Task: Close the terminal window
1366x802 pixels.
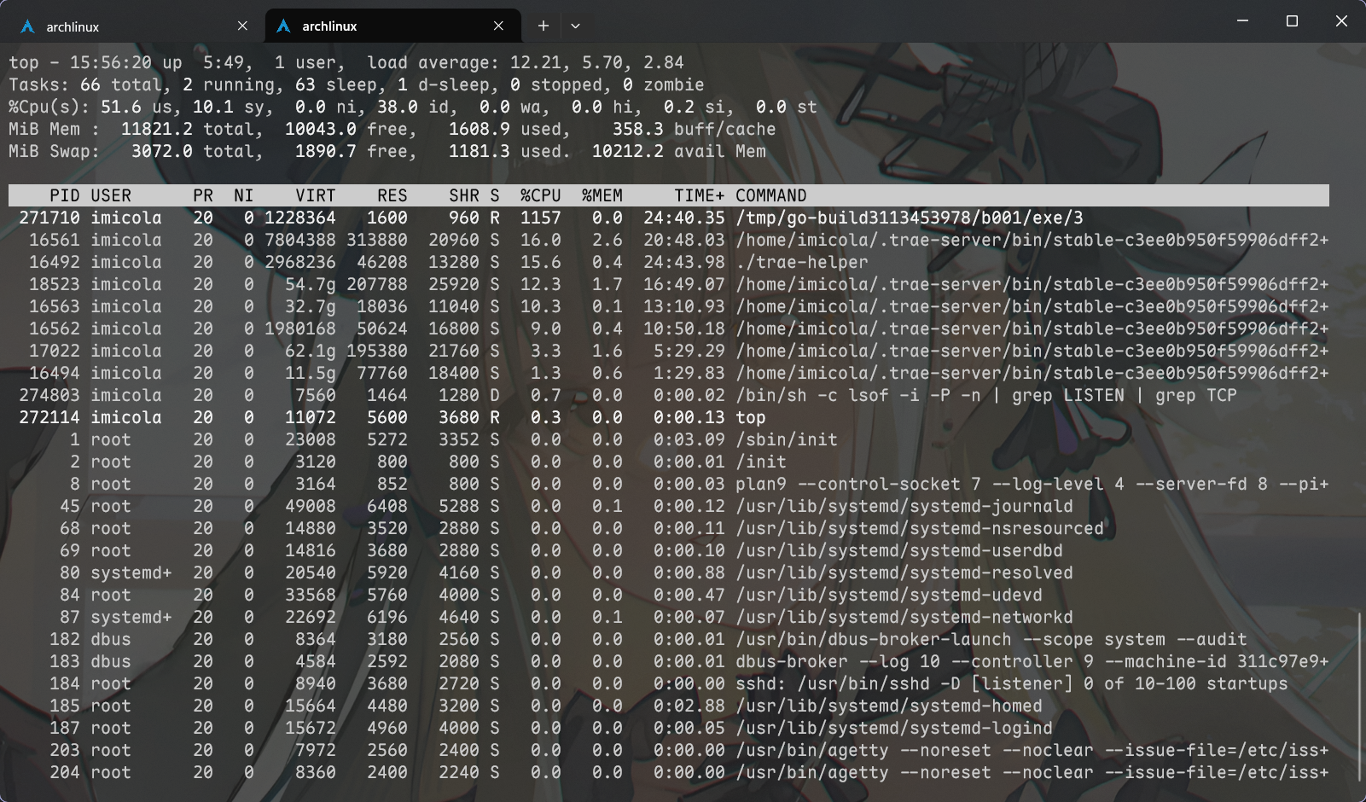Action: (1341, 21)
